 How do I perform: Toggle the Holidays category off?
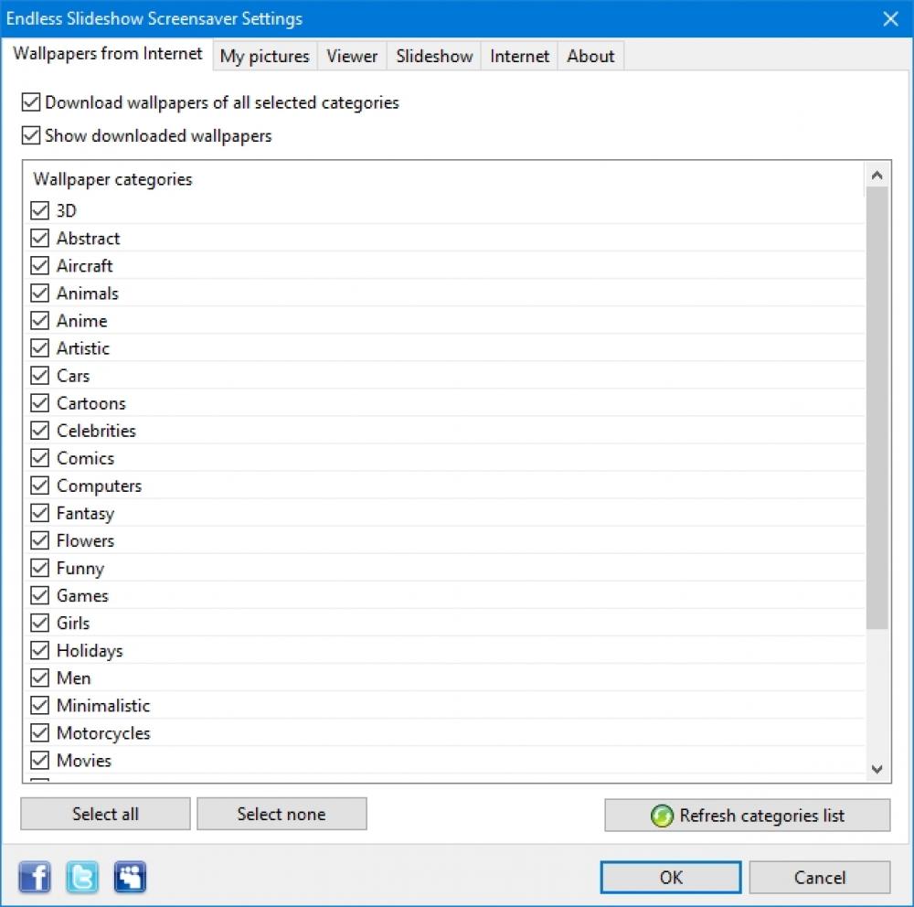point(40,650)
